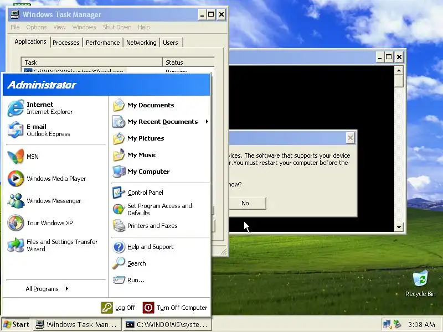Launch Outlook Express E-mail icon
The image size is (443, 332).
(16, 130)
